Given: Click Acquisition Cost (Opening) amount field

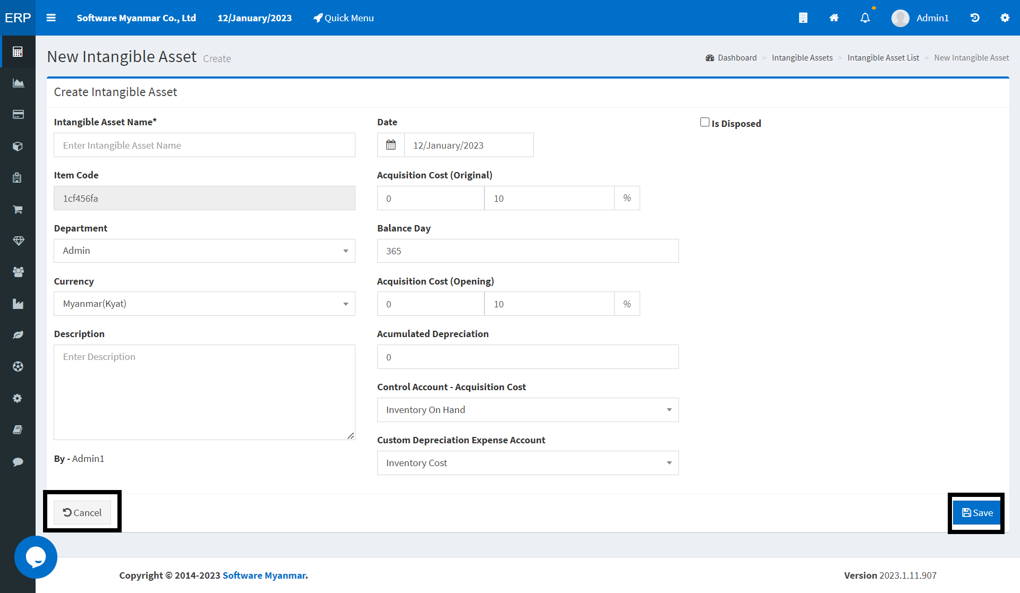Looking at the screenshot, I should click(x=430, y=304).
